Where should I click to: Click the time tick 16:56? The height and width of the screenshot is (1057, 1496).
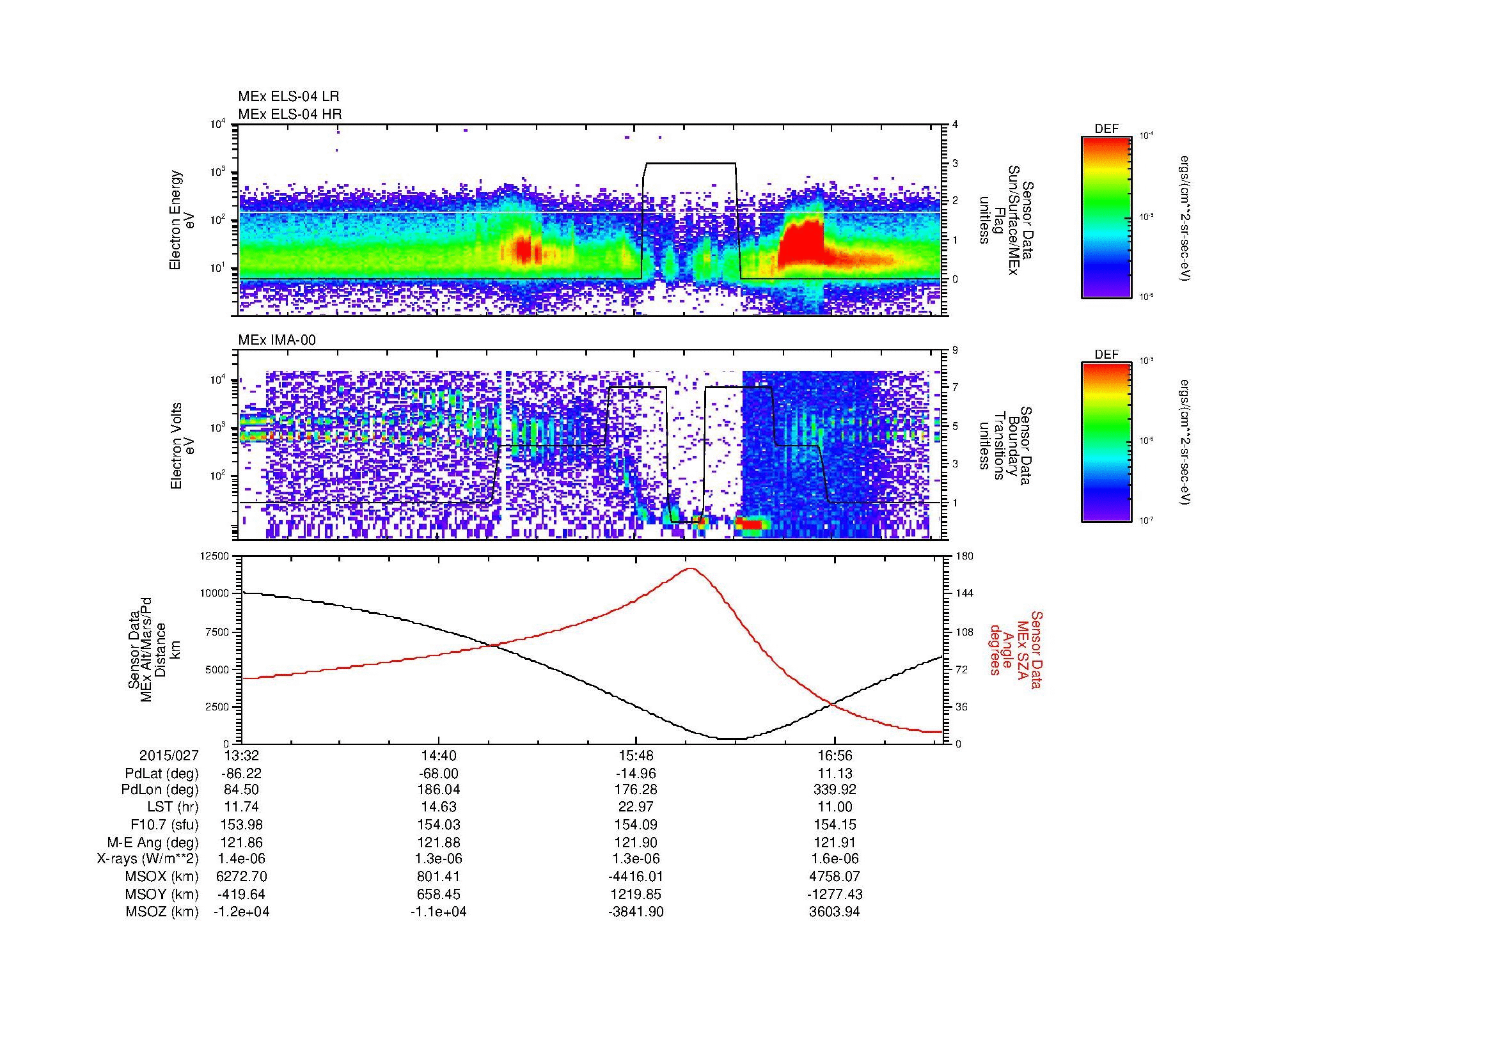(x=835, y=756)
